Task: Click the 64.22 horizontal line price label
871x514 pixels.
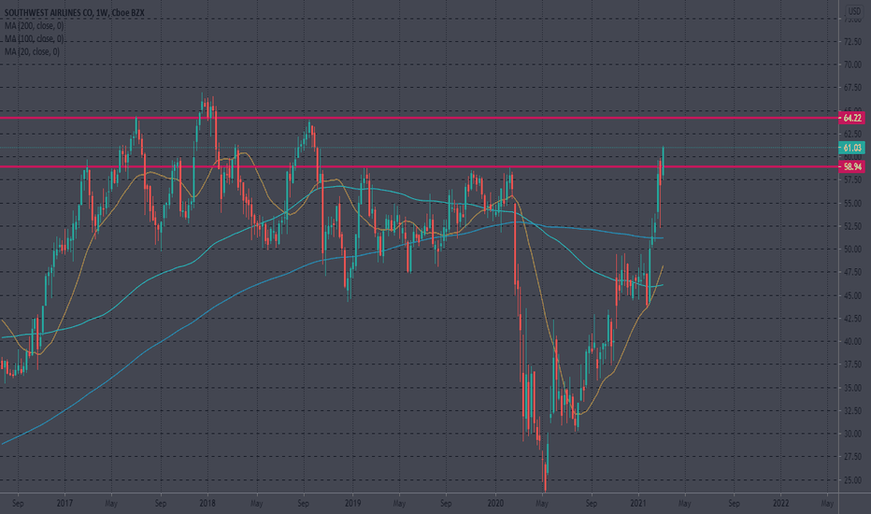Action: point(851,118)
